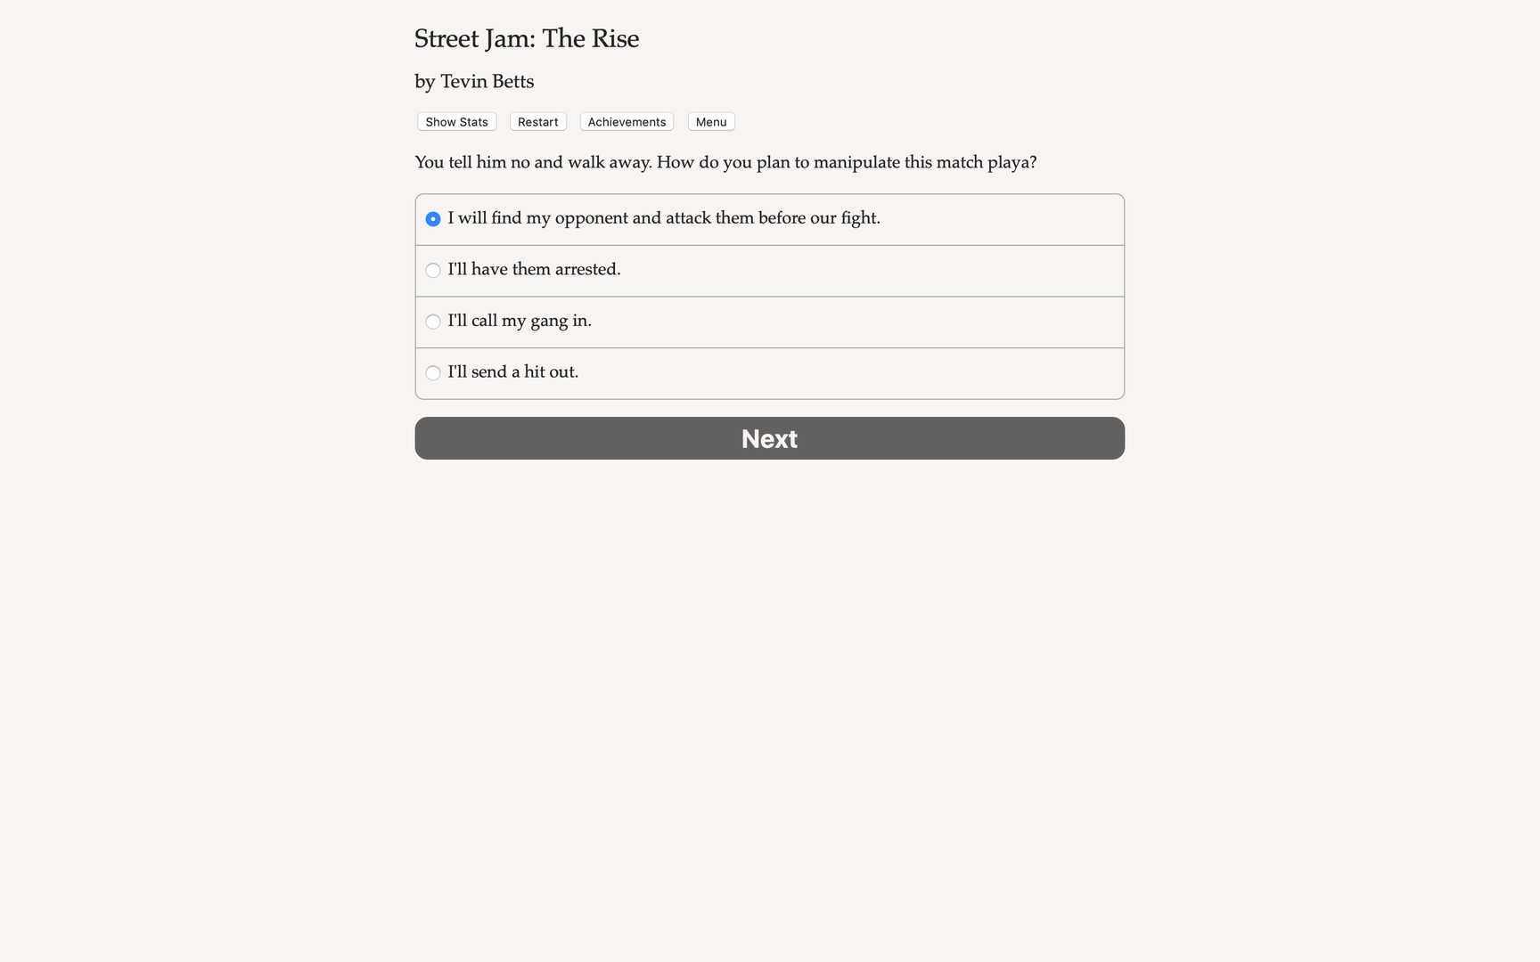Click the Restart control in the toolbar

click(537, 121)
